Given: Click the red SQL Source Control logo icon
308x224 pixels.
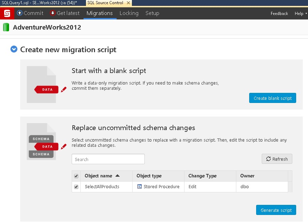Looking at the screenshot, I should click(x=7, y=14).
